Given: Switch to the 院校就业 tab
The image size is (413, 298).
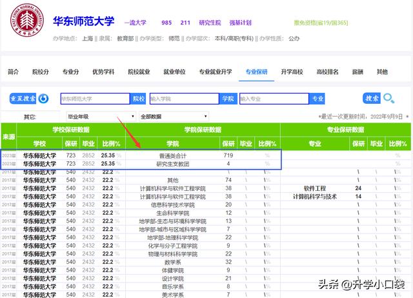Looking at the screenshot, I should pos(139,72).
